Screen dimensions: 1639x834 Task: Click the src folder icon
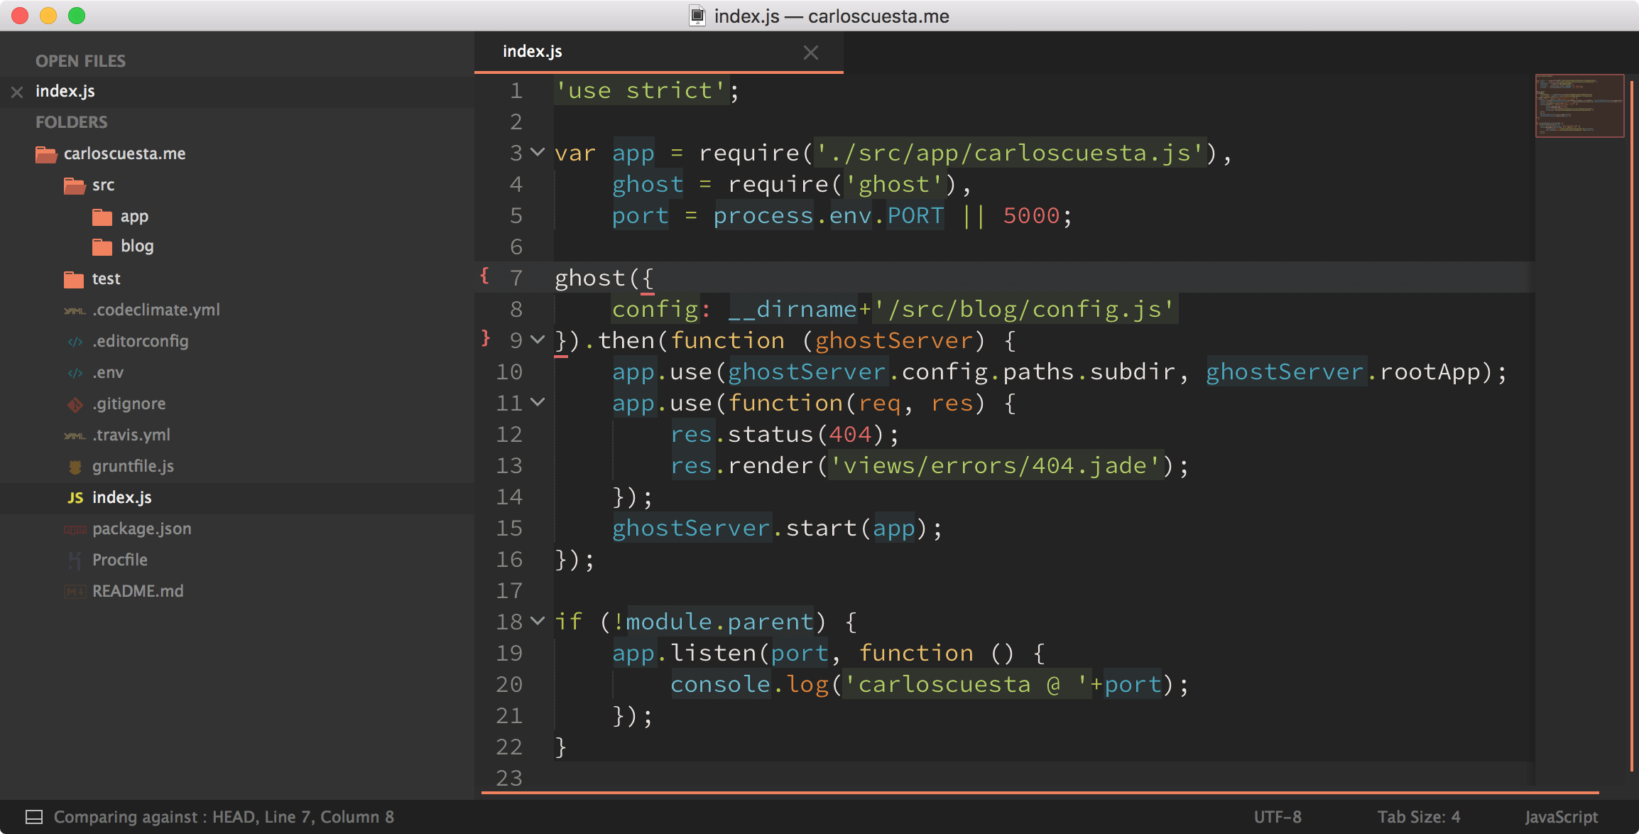[x=75, y=185]
